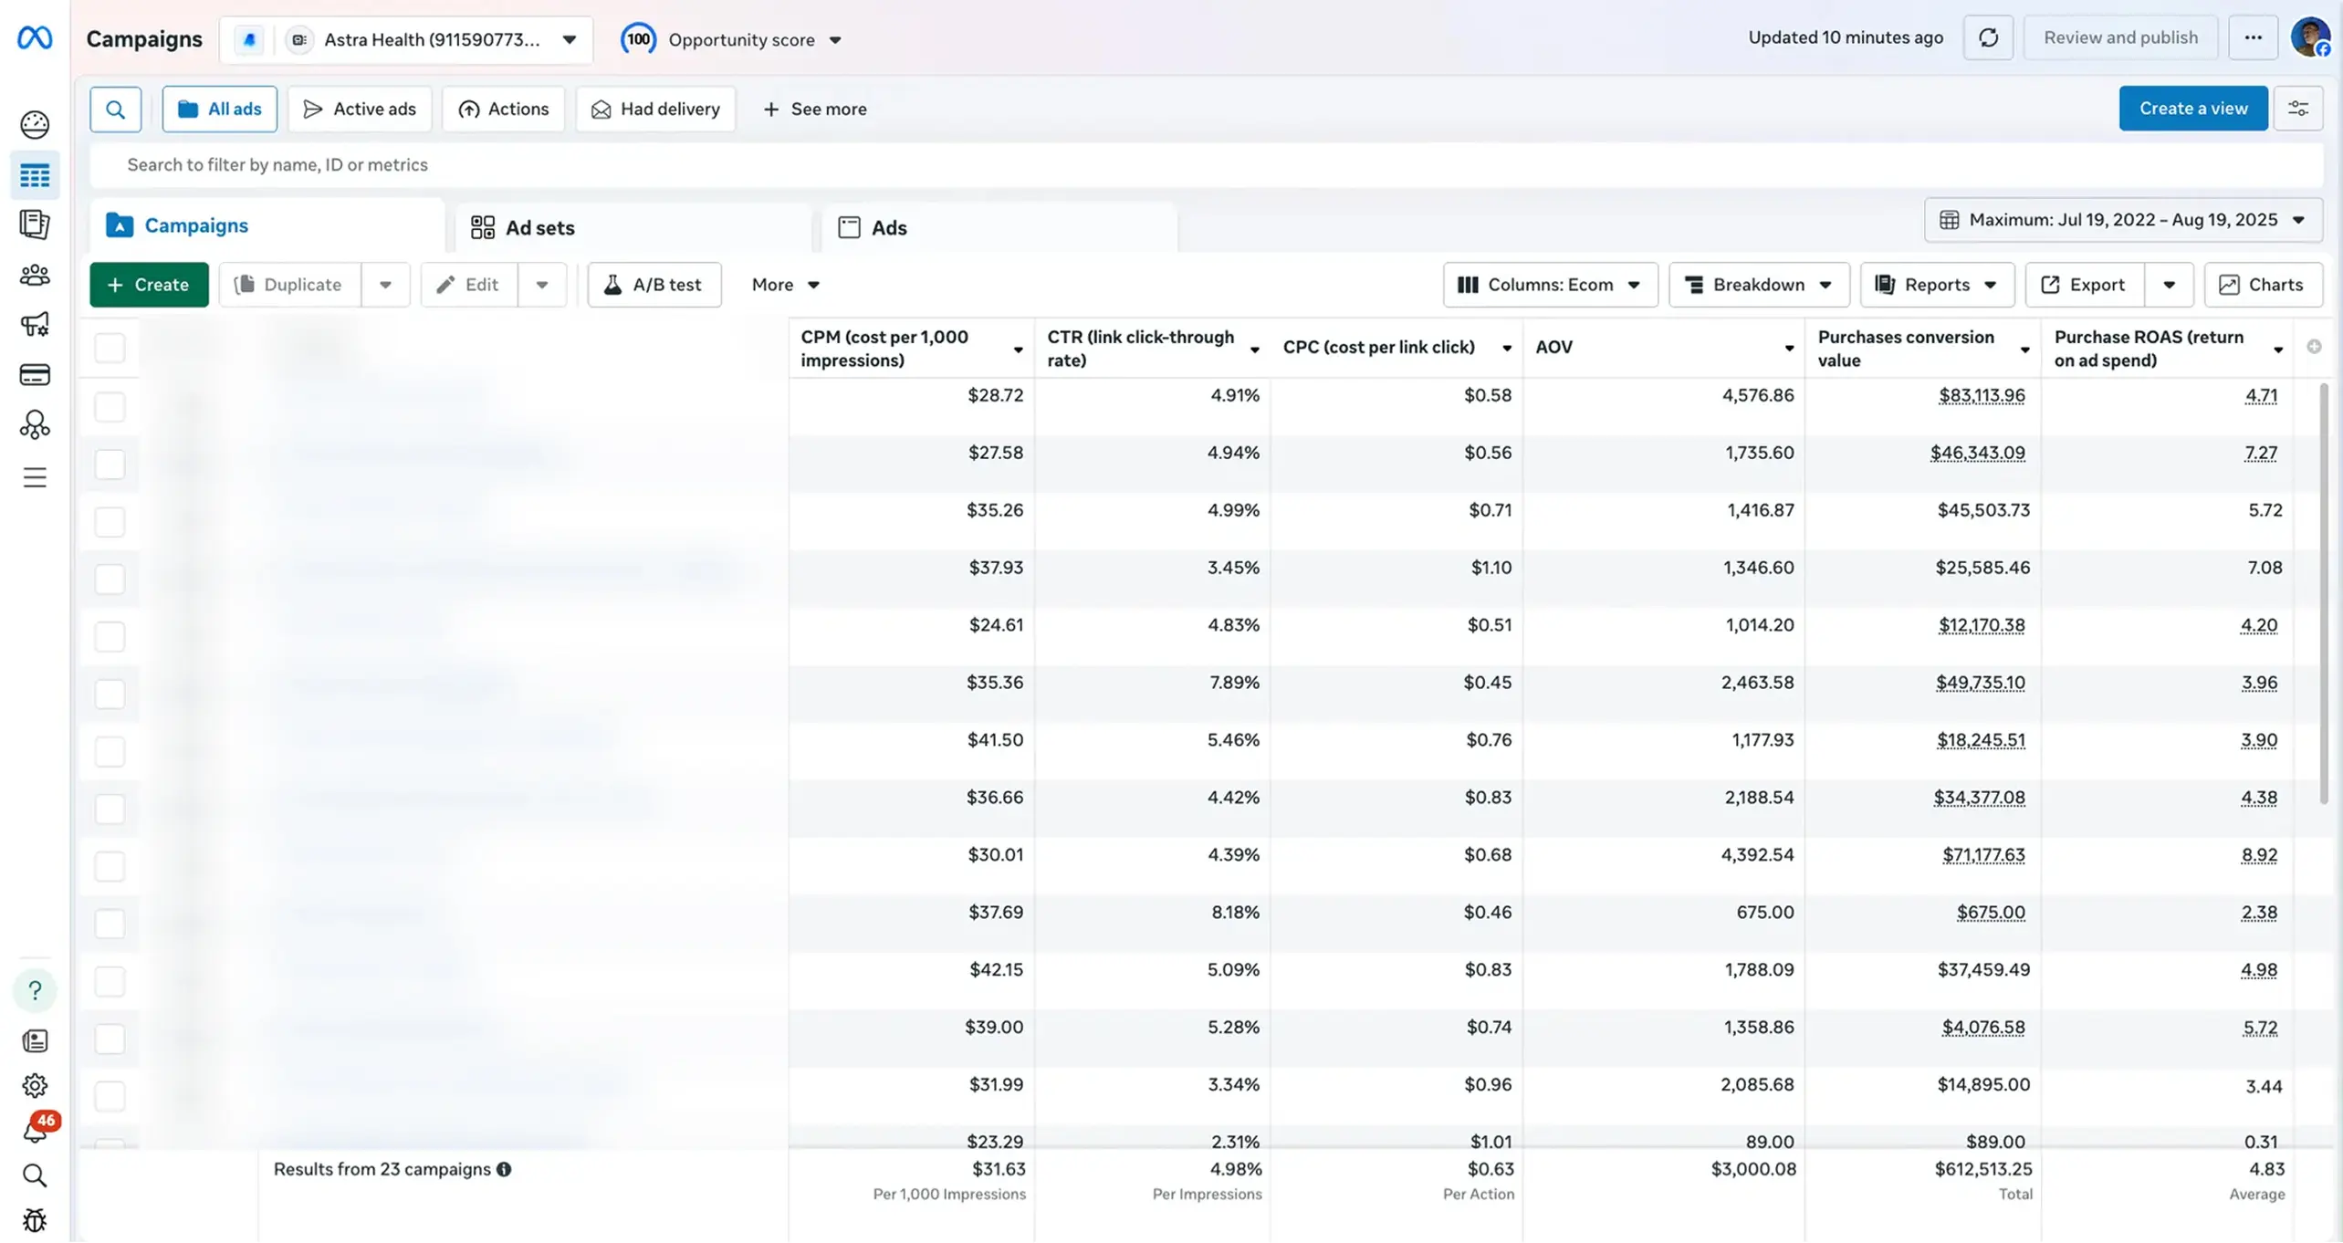
Task: Switch to the Ad sets tab
Action: [540, 228]
